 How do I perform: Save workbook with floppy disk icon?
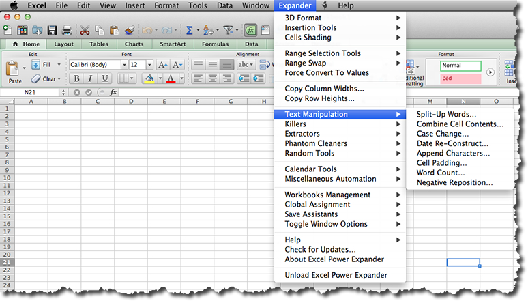(53, 30)
